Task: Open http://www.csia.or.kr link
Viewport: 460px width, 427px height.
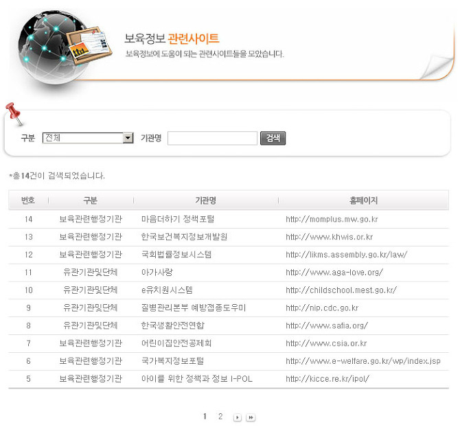Action: 326,343
